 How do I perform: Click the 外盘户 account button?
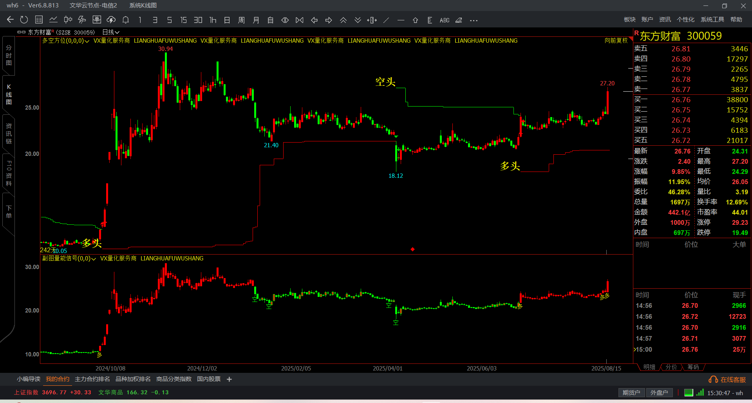pos(659,393)
